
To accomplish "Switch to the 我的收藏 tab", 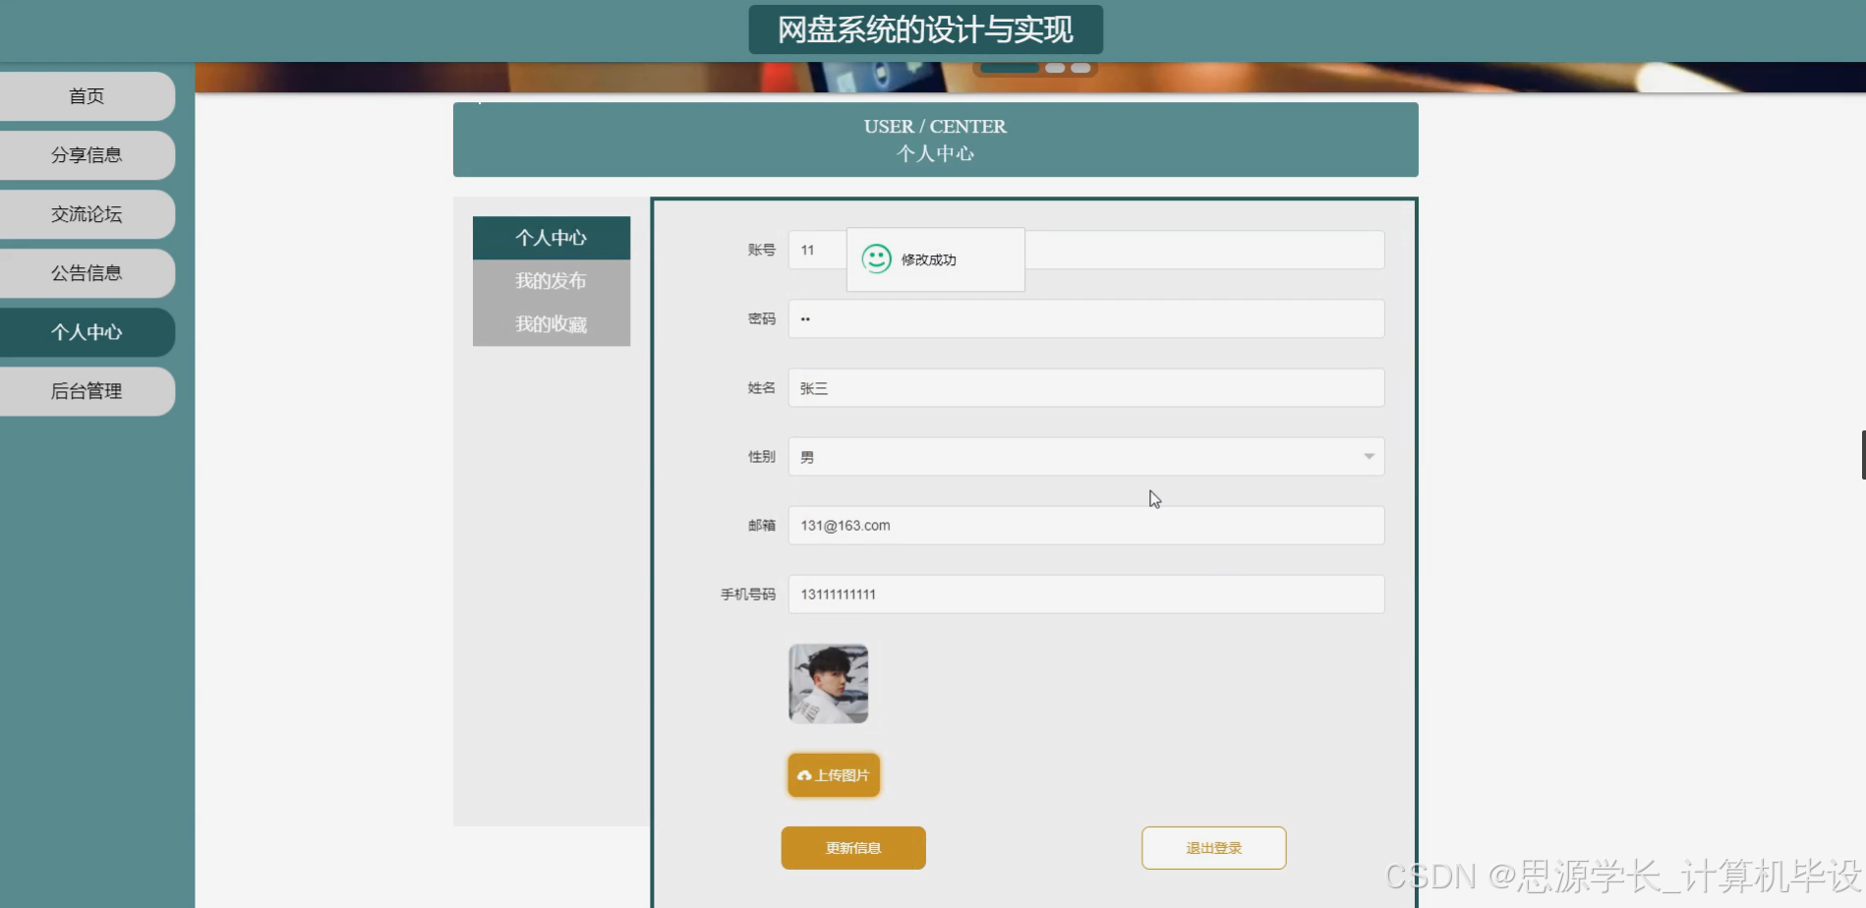I will (x=551, y=324).
